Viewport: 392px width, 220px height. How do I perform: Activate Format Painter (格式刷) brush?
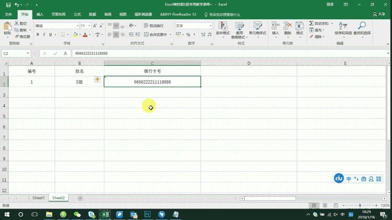tap(17, 36)
